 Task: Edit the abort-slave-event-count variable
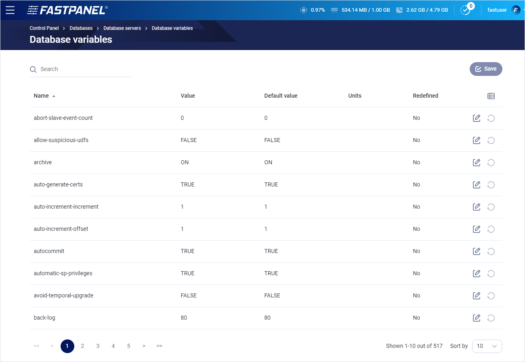tap(477, 118)
